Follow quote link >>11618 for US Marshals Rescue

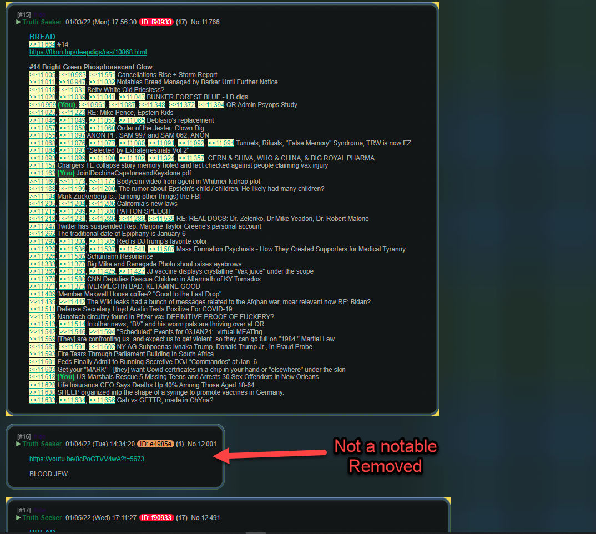(x=43, y=377)
